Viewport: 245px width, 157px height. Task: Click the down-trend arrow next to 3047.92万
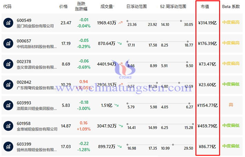(121, 126)
